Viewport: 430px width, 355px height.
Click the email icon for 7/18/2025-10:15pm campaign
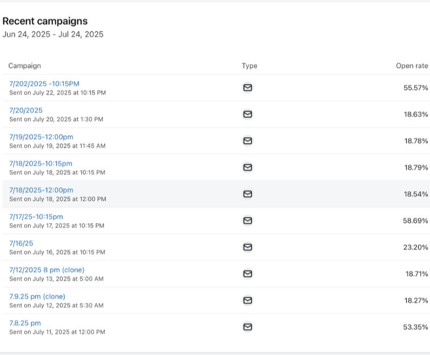(x=248, y=167)
